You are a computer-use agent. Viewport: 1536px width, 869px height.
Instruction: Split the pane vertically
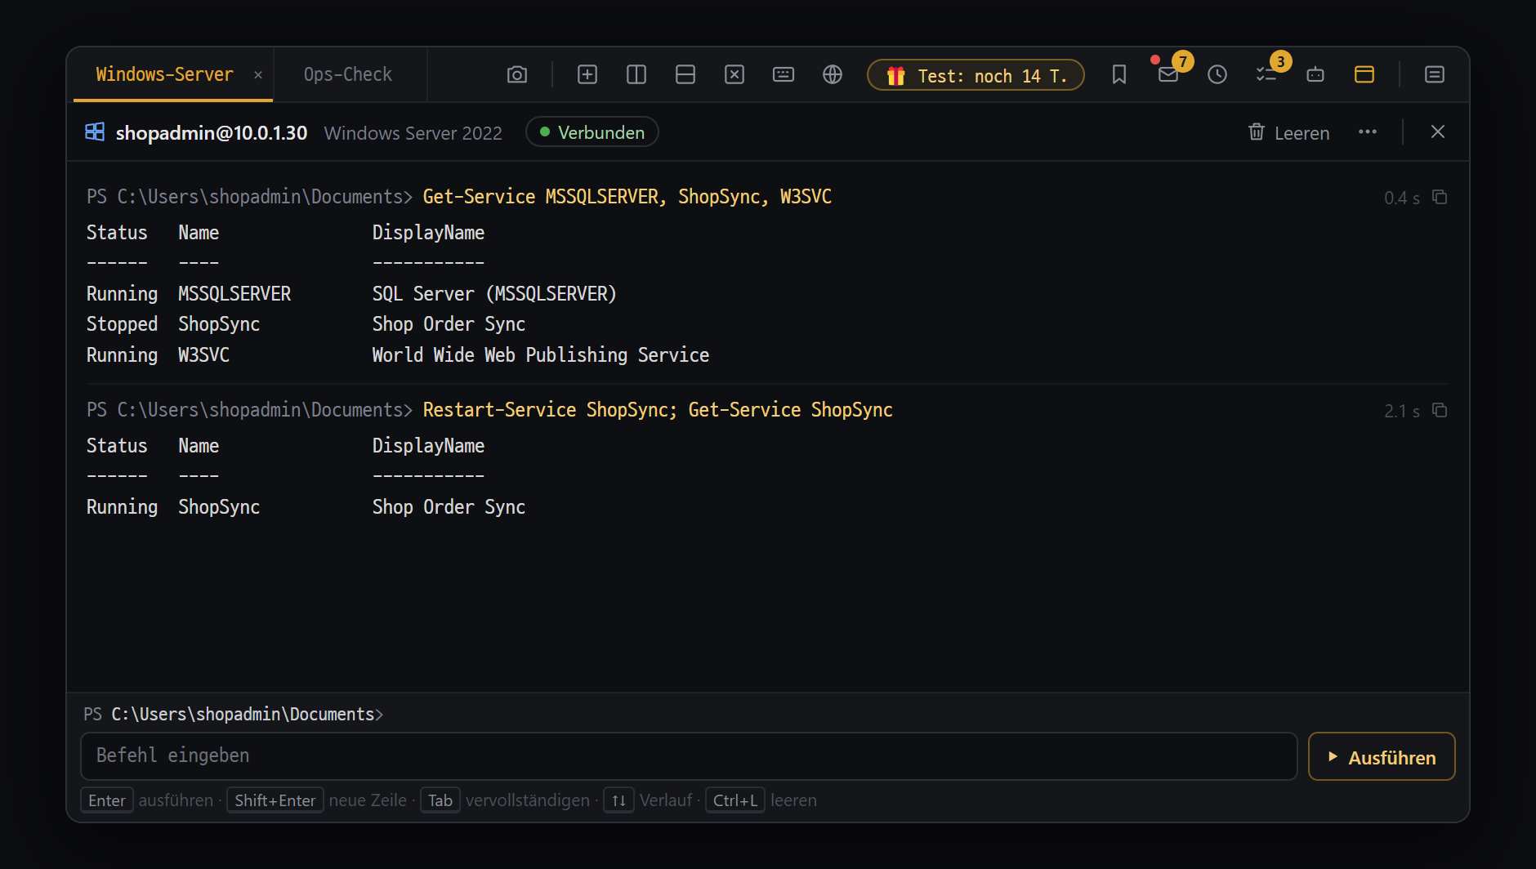[x=636, y=75]
